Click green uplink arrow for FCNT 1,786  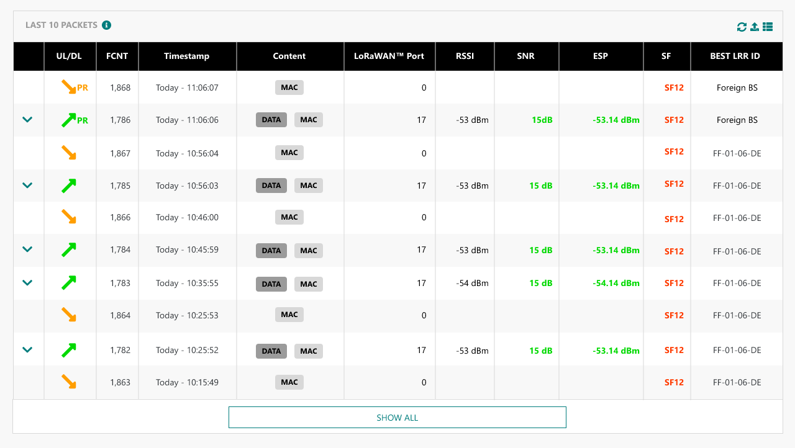(x=68, y=120)
